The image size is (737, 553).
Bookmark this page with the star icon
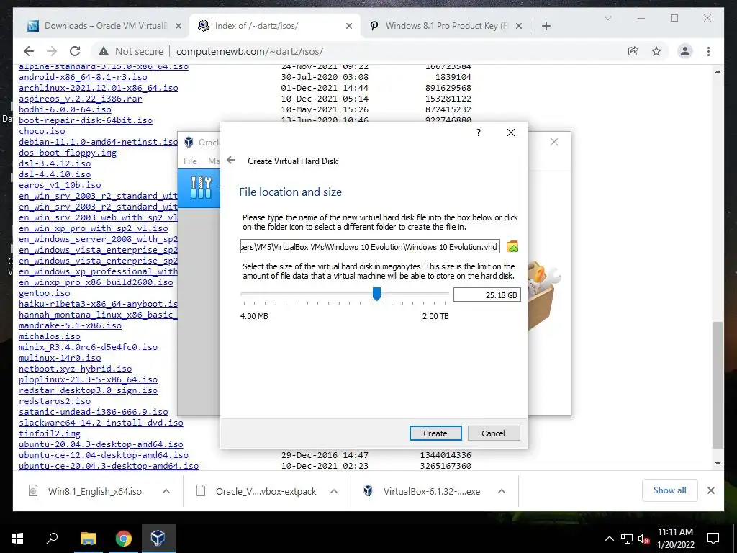point(656,51)
